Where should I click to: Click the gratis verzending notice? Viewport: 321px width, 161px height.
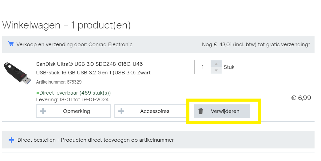click(x=256, y=44)
